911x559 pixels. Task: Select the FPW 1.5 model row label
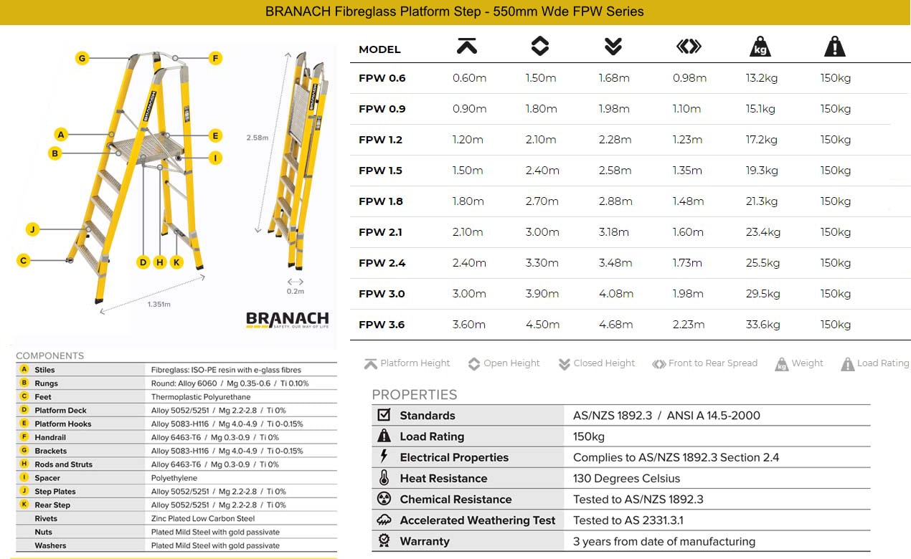point(380,171)
